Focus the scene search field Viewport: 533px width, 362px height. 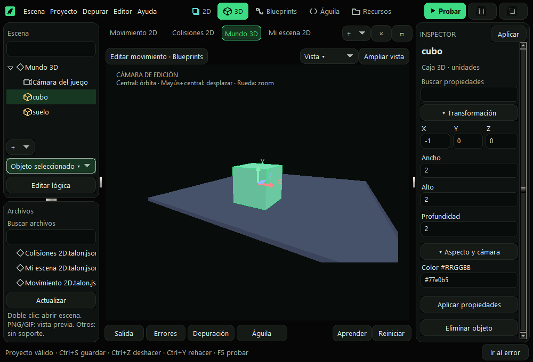(x=51, y=49)
